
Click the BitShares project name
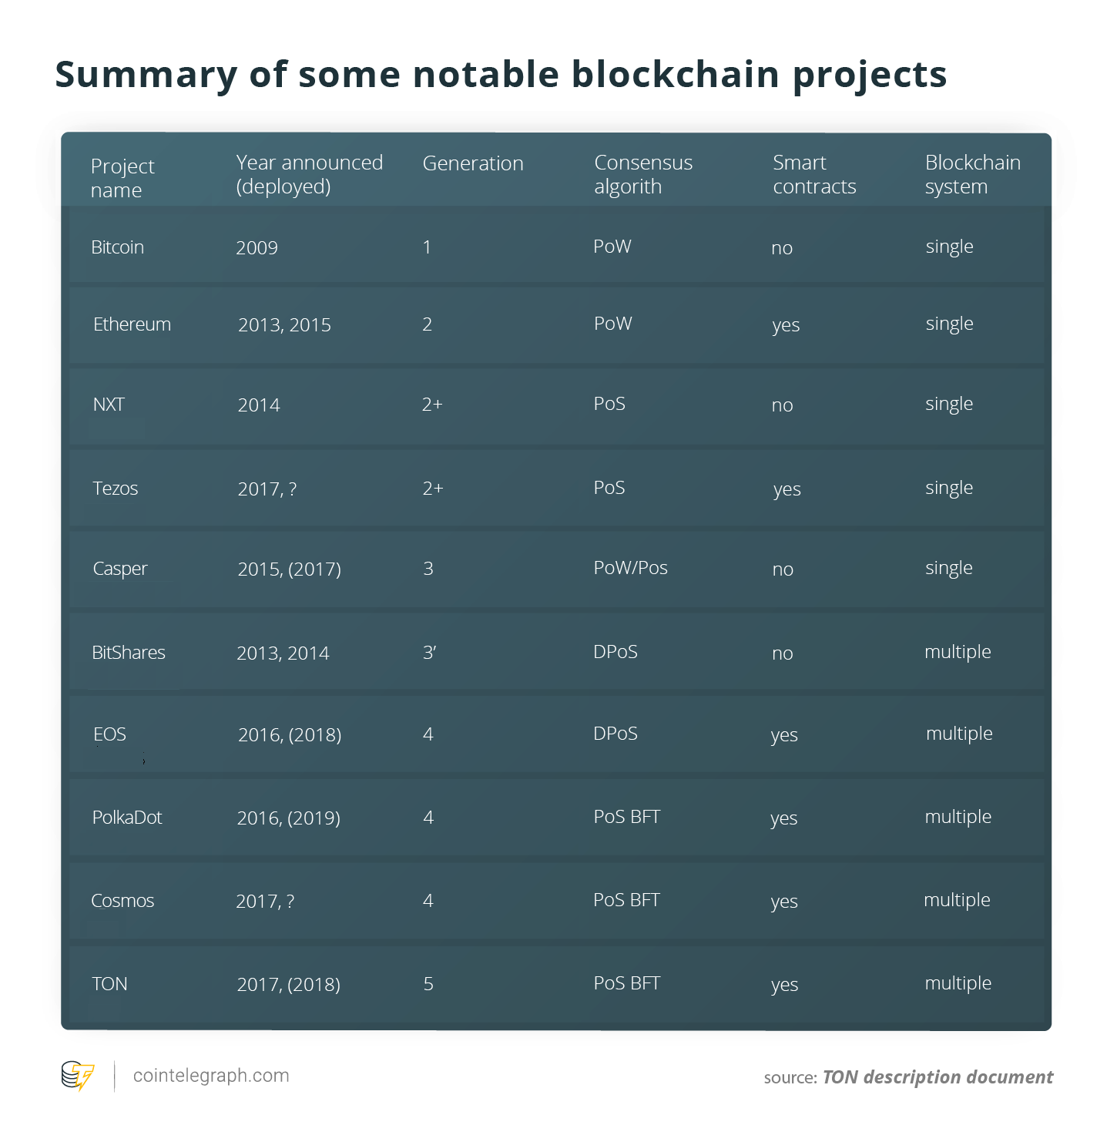[x=129, y=652]
